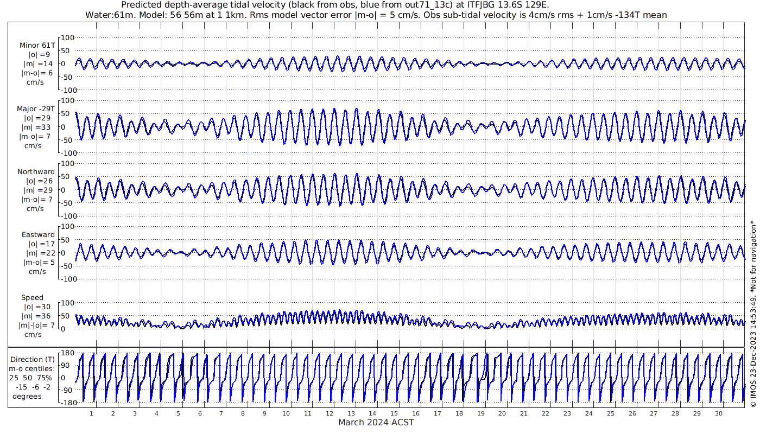This screenshot has height=434, width=760.
Task: Click day 21 on the date axis
Action: [524, 413]
